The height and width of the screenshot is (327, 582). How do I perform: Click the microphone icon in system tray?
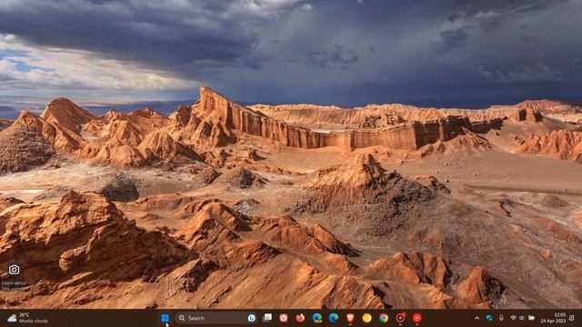(501, 318)
